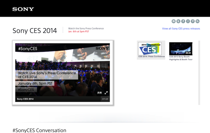Select the CES 2014: Press Conference thumbnail
Viewport: 210px width, 133px height.
pyautogui.click(x=150, y=49)
